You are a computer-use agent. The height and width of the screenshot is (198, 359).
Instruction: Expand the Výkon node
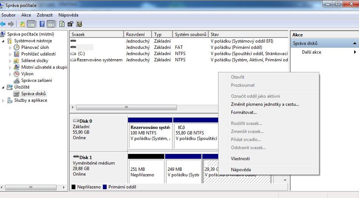click(10, 74)
